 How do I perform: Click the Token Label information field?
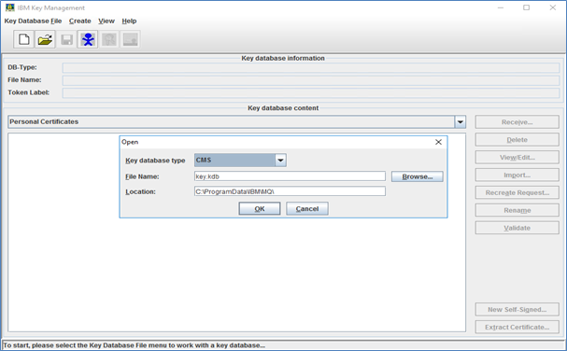[311, 93]
